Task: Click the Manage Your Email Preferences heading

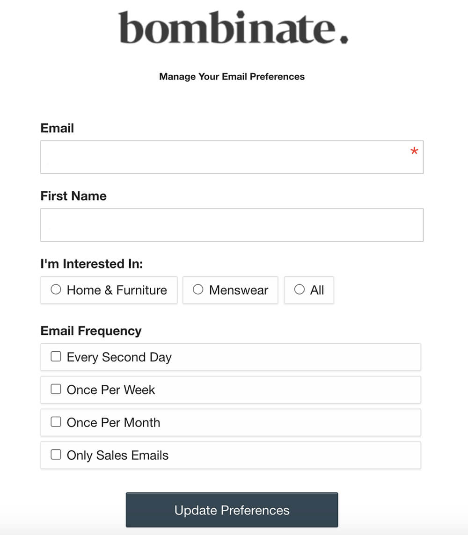Action: pos(232,77)
